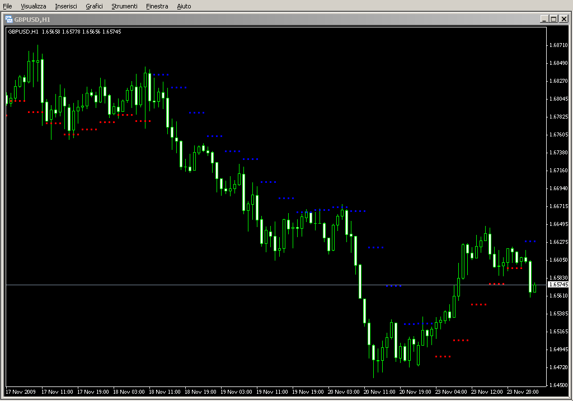Open the Visualizza menu
573x401 pixels.
[34, 6]
